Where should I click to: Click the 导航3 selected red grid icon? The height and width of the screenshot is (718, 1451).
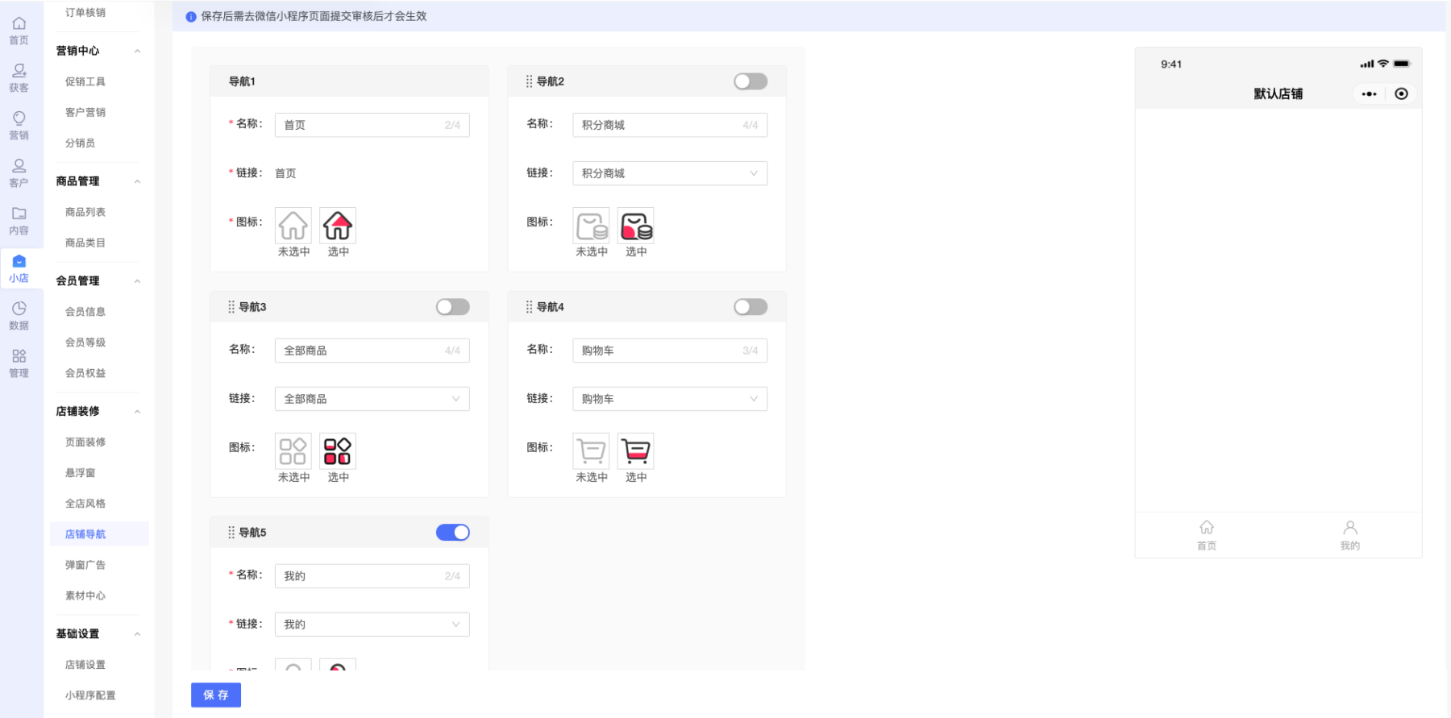pos(338,451)
